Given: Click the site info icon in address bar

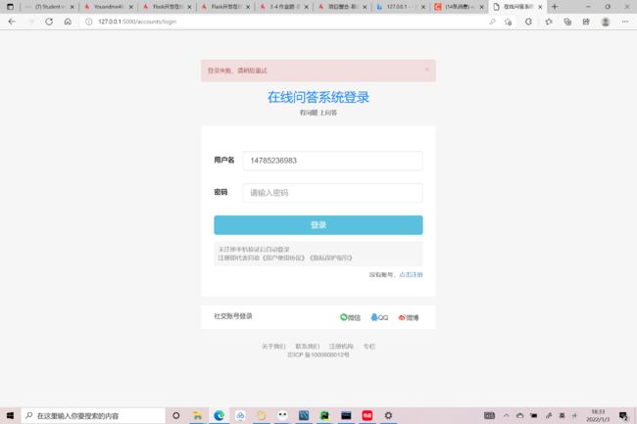Looking at the screenshot, I should (88, 22).
